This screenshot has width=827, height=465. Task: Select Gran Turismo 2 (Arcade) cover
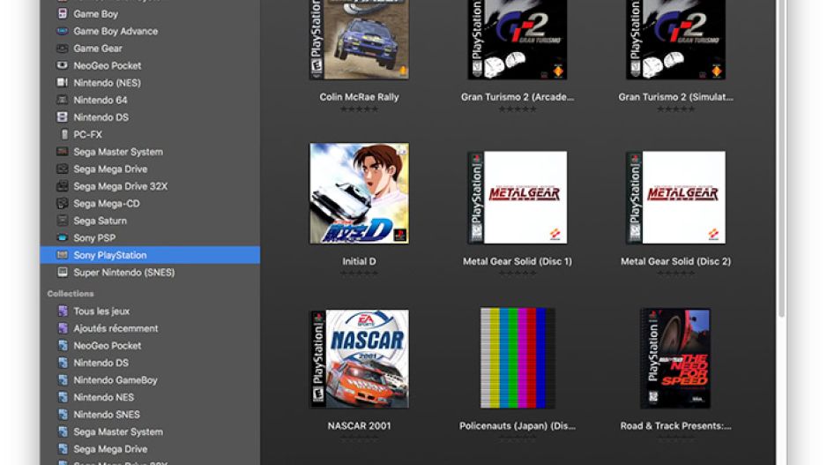click(518, 40)
